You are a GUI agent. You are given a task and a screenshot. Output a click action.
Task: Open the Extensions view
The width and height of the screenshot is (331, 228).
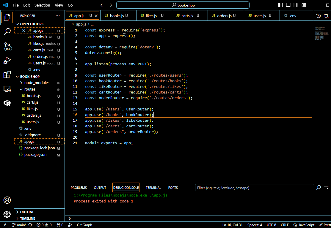(x=7, y=75)
